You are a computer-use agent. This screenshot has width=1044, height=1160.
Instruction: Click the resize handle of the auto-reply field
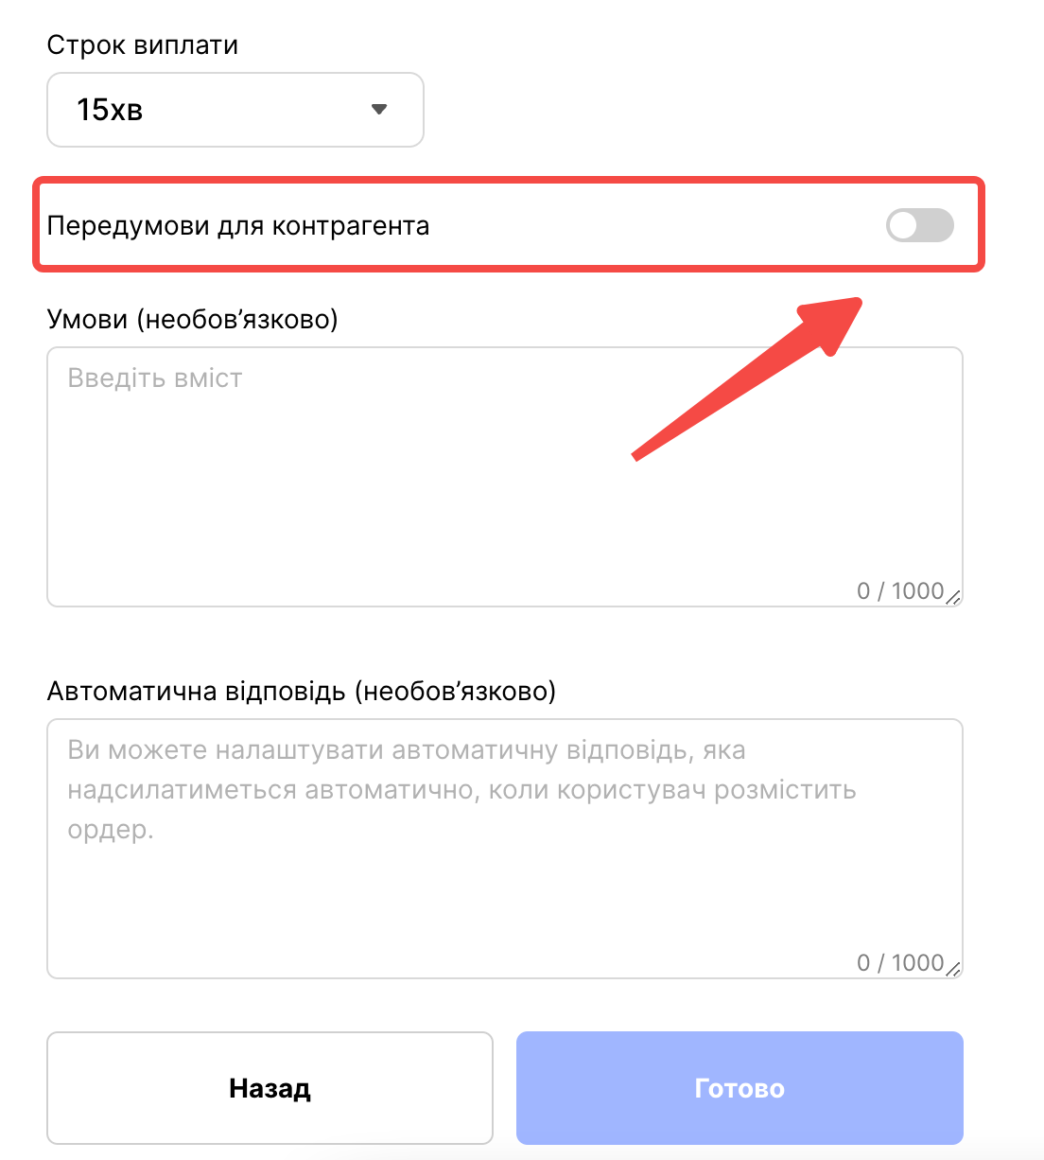tap(954, 968)
